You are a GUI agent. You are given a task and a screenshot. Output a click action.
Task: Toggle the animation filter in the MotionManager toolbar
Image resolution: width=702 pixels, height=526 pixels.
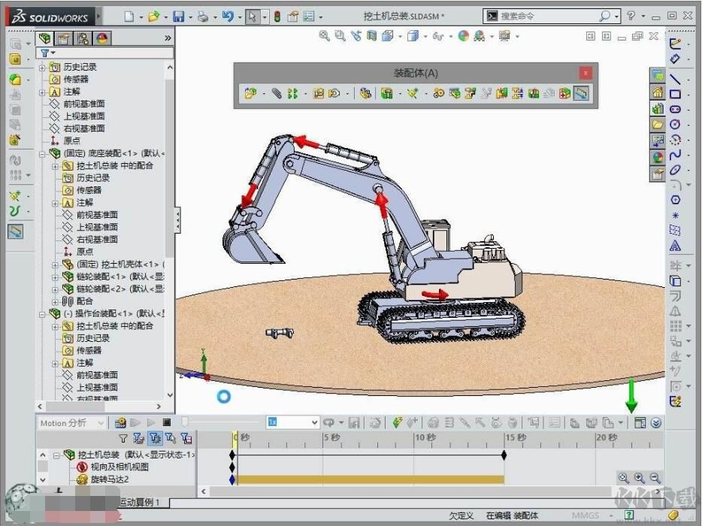pos(138,439)
